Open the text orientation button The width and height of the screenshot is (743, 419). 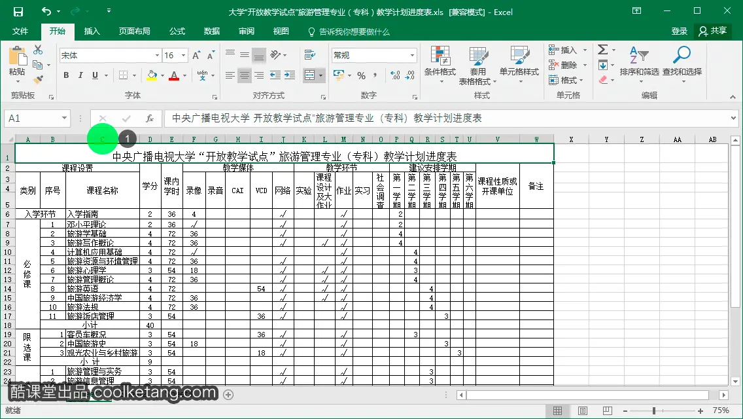tap(275, 55)
